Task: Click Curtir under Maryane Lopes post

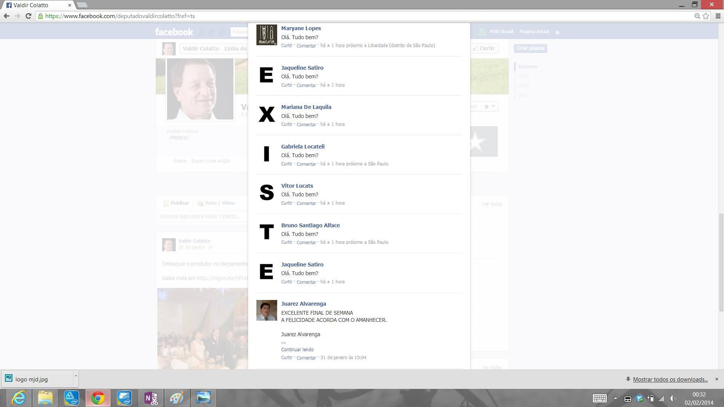Action: tap(287, 46)
